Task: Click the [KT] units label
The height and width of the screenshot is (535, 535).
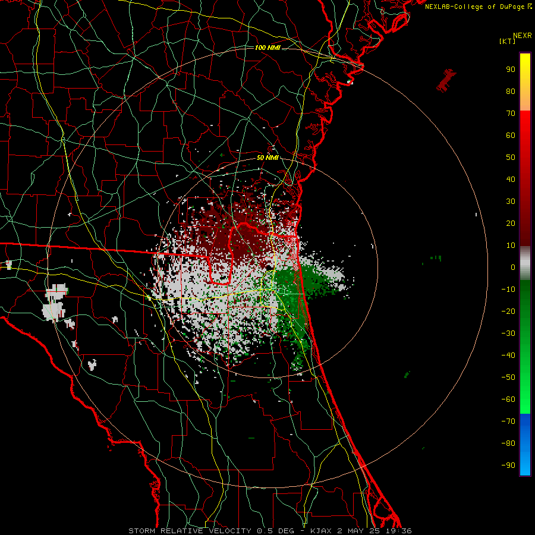Action: (507, 41)
